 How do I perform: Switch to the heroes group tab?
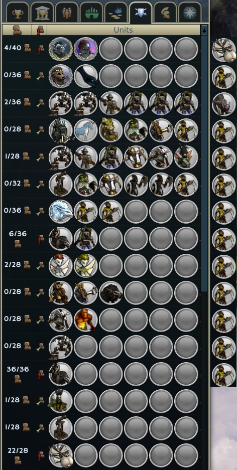point(67,13)
